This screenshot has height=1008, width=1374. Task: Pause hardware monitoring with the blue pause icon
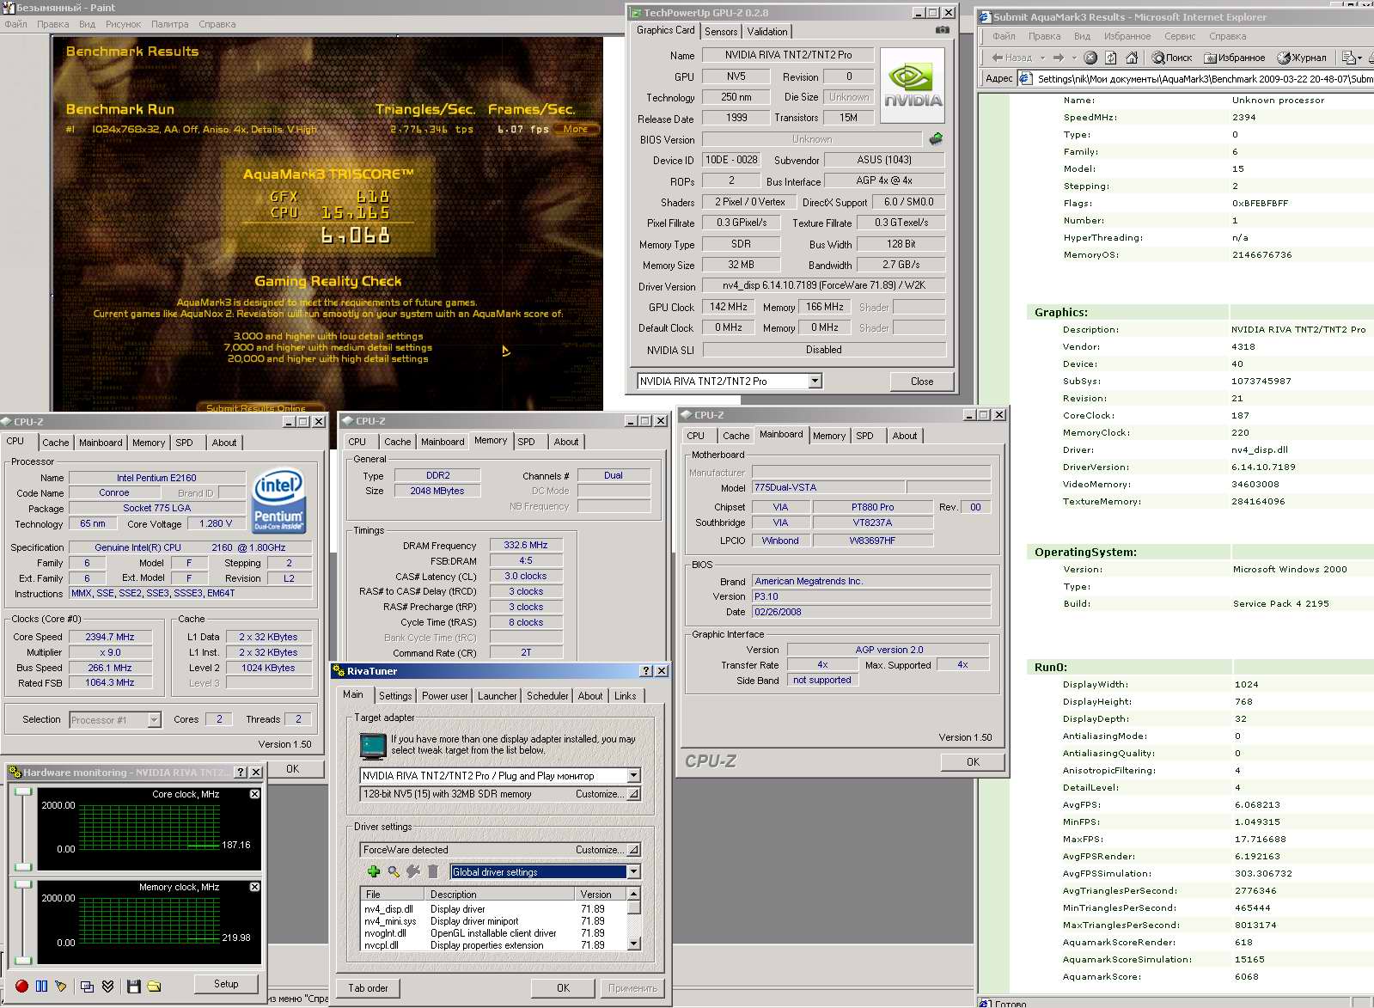click(x=41, y=986)
